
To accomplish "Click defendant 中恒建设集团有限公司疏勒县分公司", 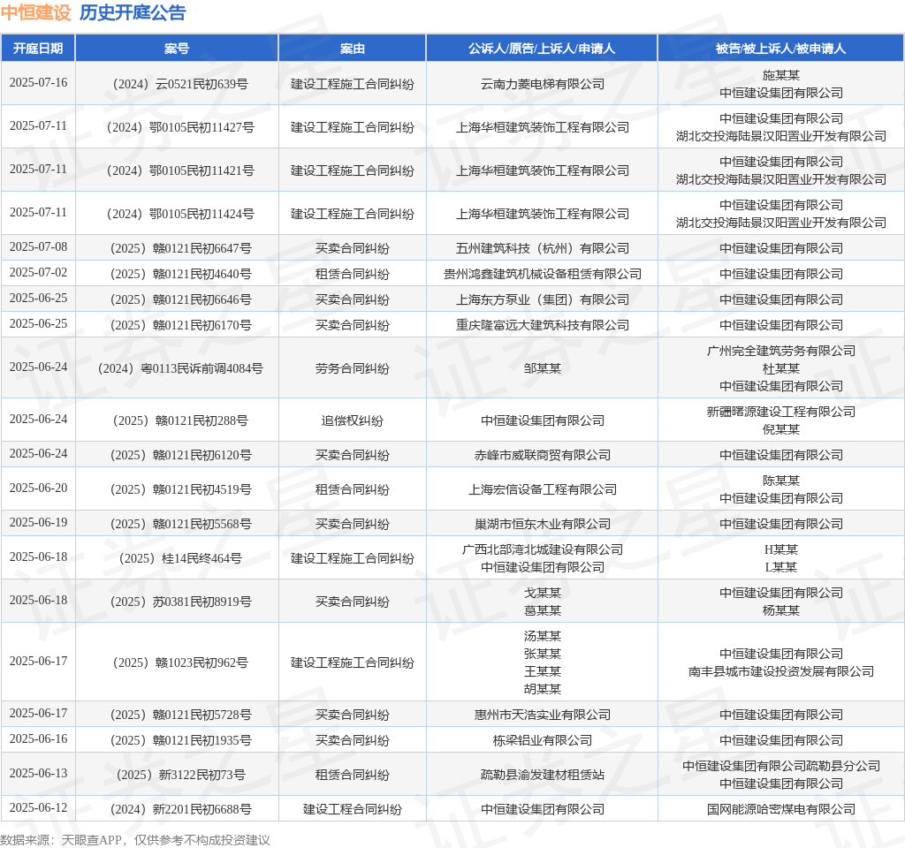I will [781, 766].
